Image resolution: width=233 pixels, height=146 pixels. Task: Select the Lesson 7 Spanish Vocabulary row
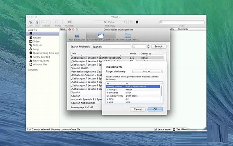pyautogui.click(x=117, y=58)
